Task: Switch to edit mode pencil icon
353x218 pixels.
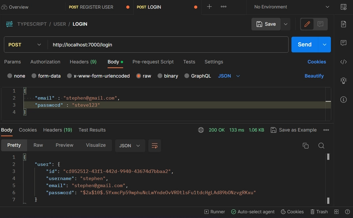Action: click(x=307, y=24)
